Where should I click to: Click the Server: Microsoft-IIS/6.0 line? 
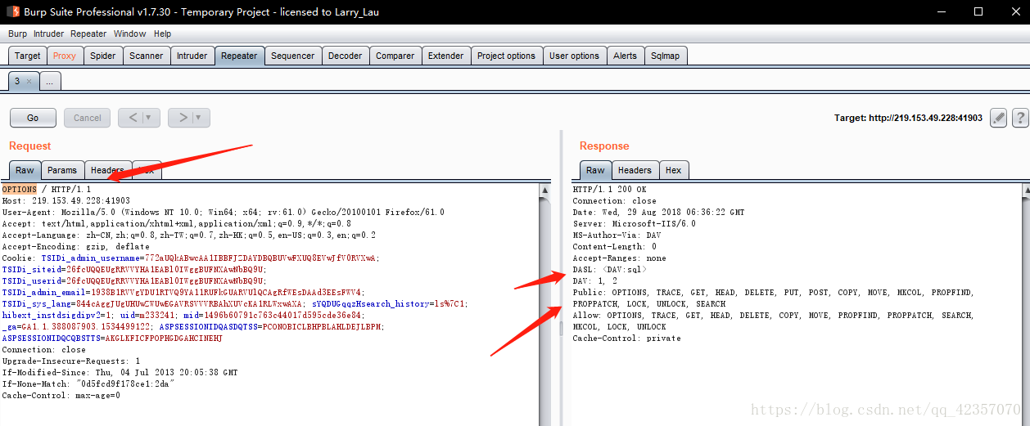(x=634, y=223)
